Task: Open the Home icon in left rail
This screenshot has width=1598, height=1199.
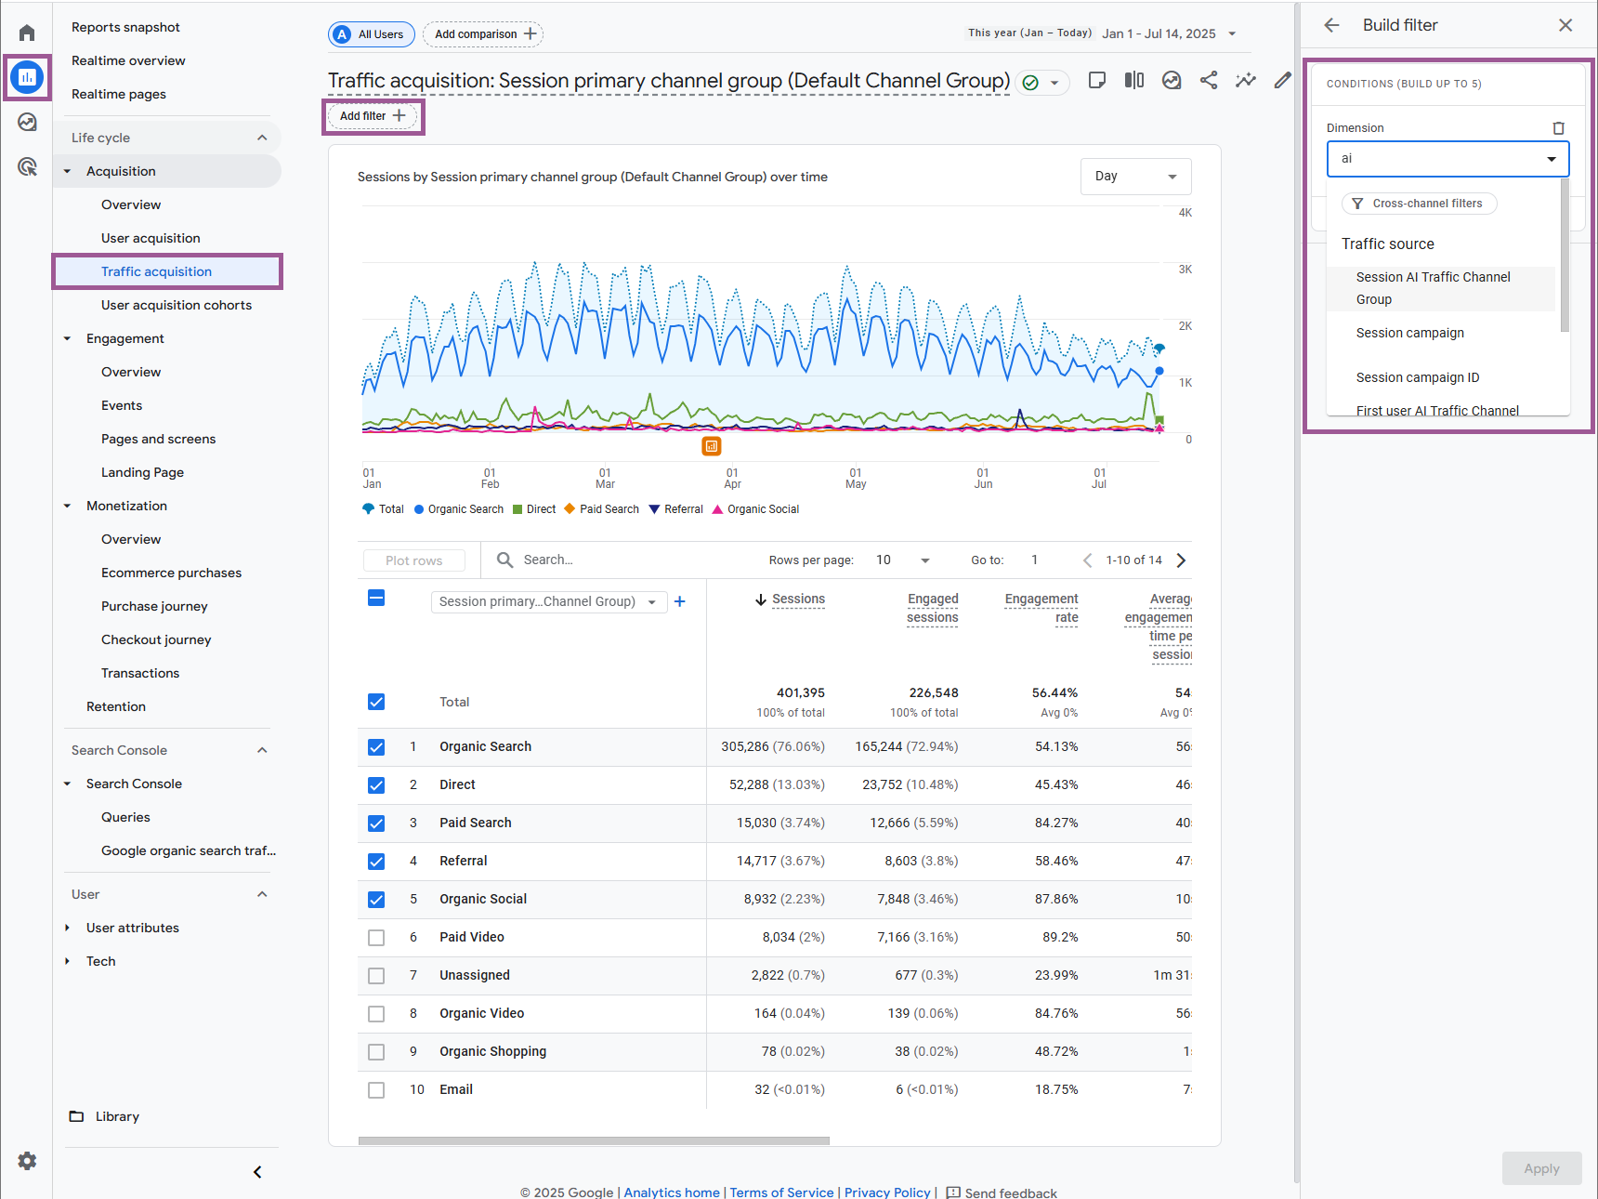Action: [x=27, y=33]
